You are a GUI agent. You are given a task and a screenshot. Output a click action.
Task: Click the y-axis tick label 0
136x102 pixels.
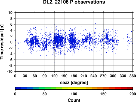[11, 42]
